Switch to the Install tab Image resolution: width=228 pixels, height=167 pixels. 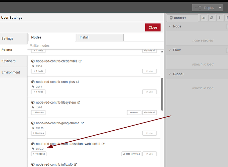[x=100, y=37]
